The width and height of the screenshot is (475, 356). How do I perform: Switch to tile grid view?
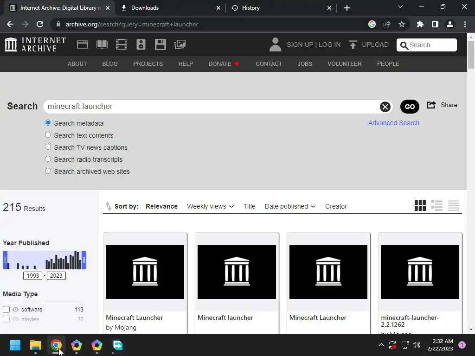pyautogui.click(x=420, y=205)
